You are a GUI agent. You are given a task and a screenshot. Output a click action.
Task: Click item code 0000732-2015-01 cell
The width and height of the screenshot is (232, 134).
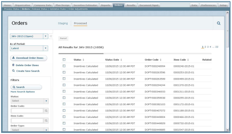(x=184, y=123)
